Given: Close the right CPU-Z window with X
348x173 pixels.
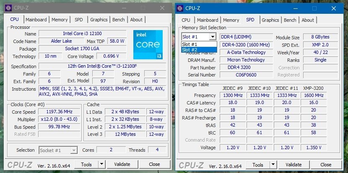Looking at the screenshot, I should [x=334, y=8].
